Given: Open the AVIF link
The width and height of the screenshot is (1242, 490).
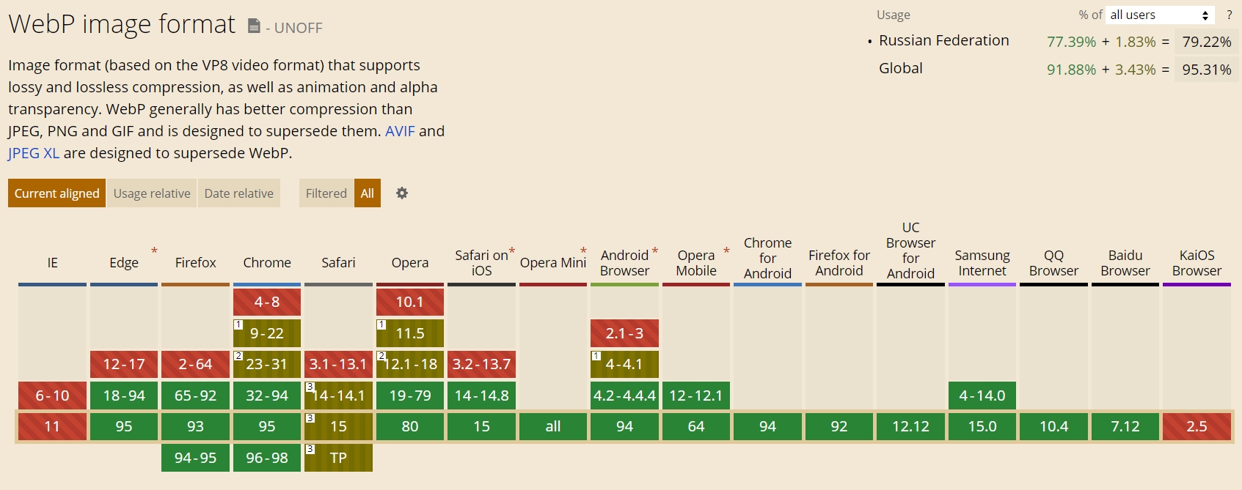Looking at the screenshot, I should (400, 131).
